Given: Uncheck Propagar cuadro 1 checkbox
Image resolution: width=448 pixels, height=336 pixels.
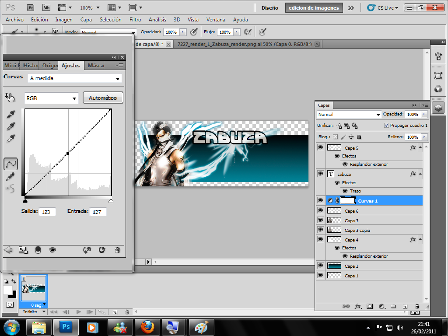Looking at the screenshot, I should pos(386,126).
